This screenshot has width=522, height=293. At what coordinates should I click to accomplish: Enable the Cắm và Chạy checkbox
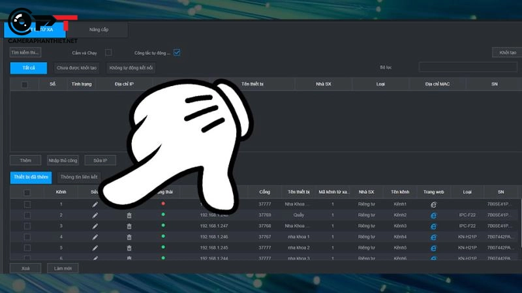109,52
